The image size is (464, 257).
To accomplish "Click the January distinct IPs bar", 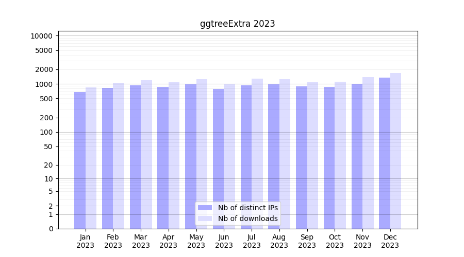I will [80, 160].
